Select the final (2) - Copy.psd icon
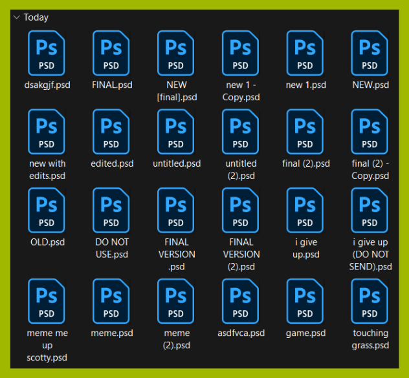 point(370,132)
